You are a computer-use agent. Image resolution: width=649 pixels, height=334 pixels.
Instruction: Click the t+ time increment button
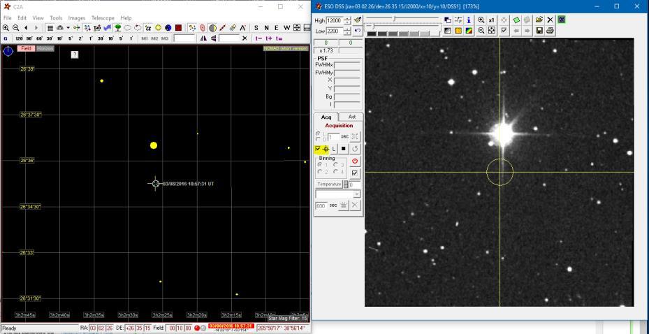coord(269,38)
